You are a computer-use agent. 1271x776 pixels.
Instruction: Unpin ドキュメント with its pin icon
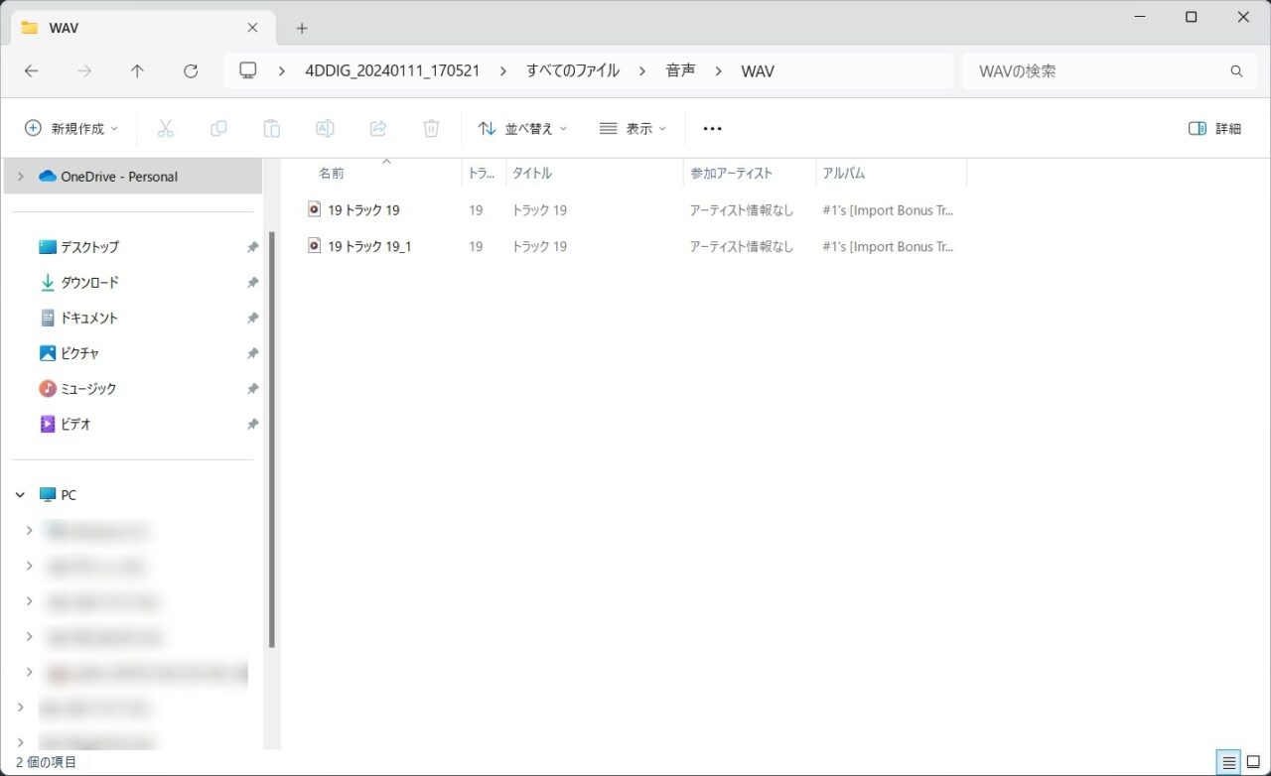coord(252,319)
